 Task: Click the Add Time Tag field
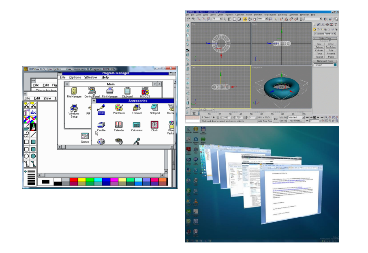(265, 121)
